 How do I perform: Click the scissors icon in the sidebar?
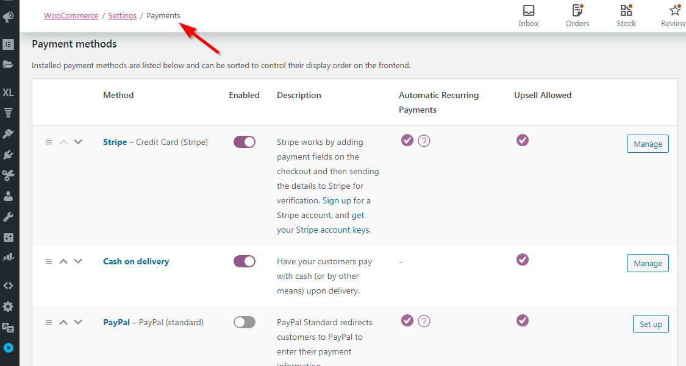click(9, 175)
